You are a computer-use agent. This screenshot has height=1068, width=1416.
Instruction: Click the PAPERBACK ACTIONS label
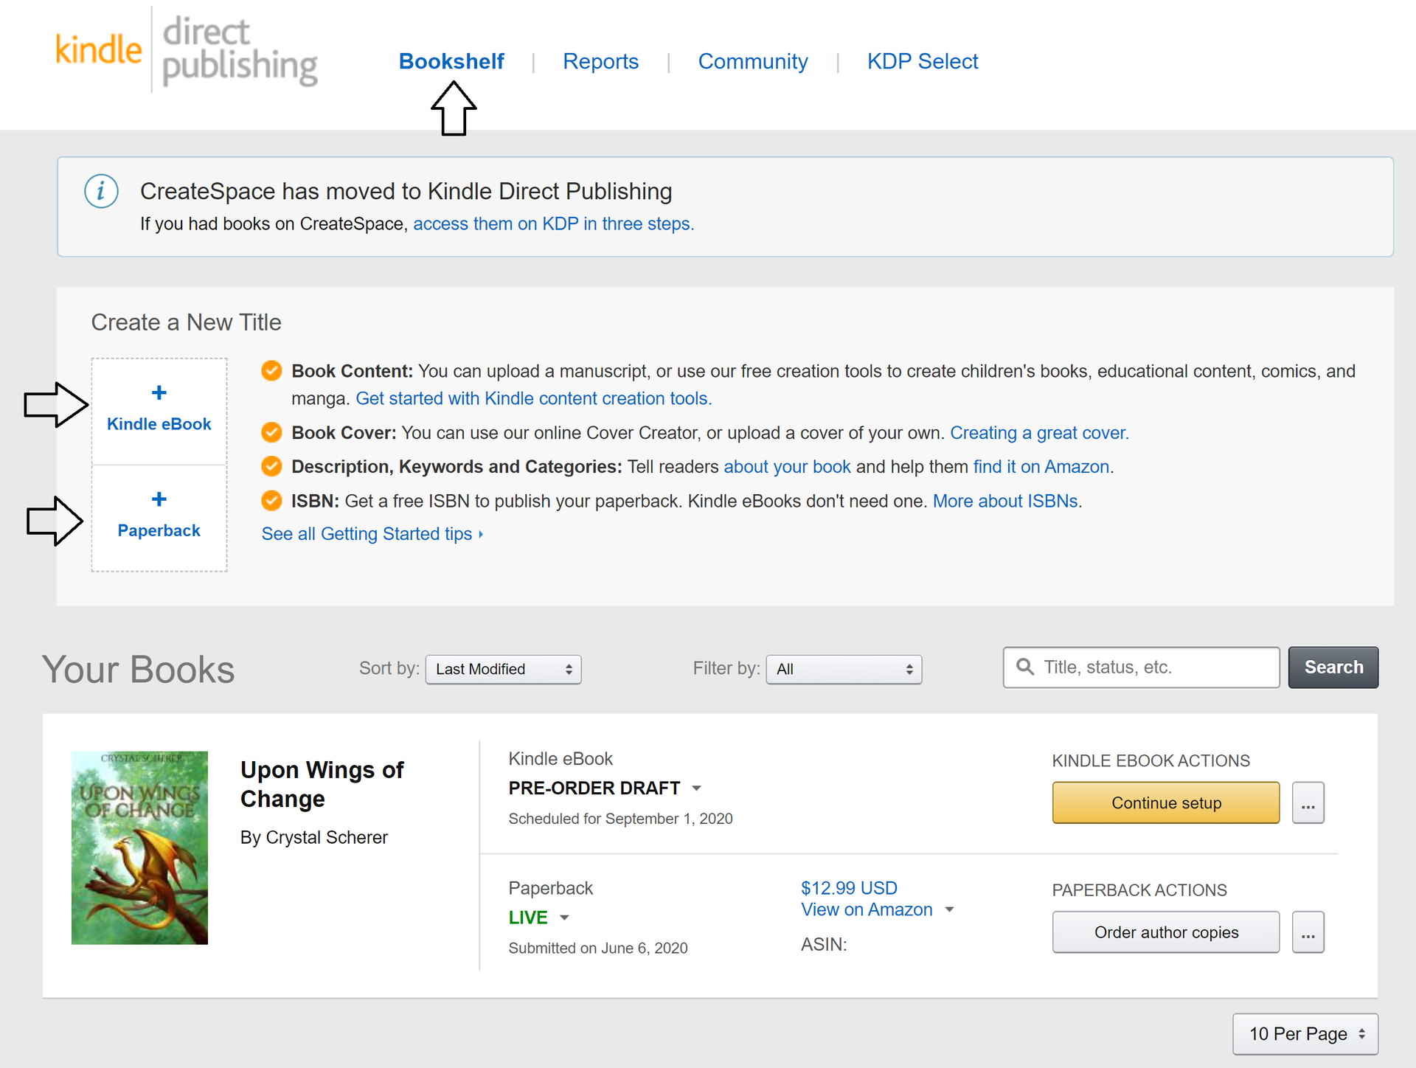[x=1139, y=890]
